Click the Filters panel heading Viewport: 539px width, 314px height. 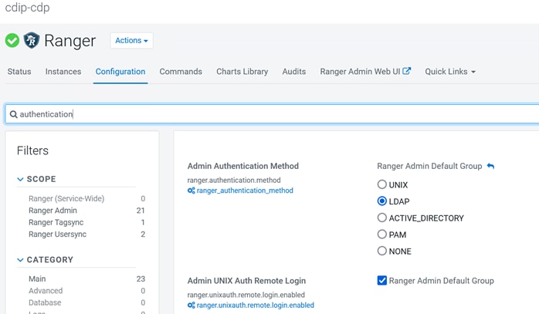[x=32, y=150]
